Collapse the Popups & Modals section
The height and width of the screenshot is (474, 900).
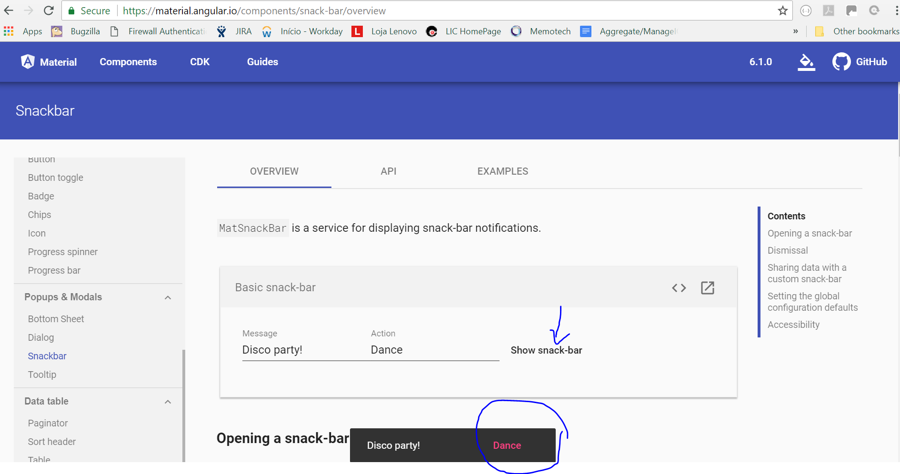[168, 297]
